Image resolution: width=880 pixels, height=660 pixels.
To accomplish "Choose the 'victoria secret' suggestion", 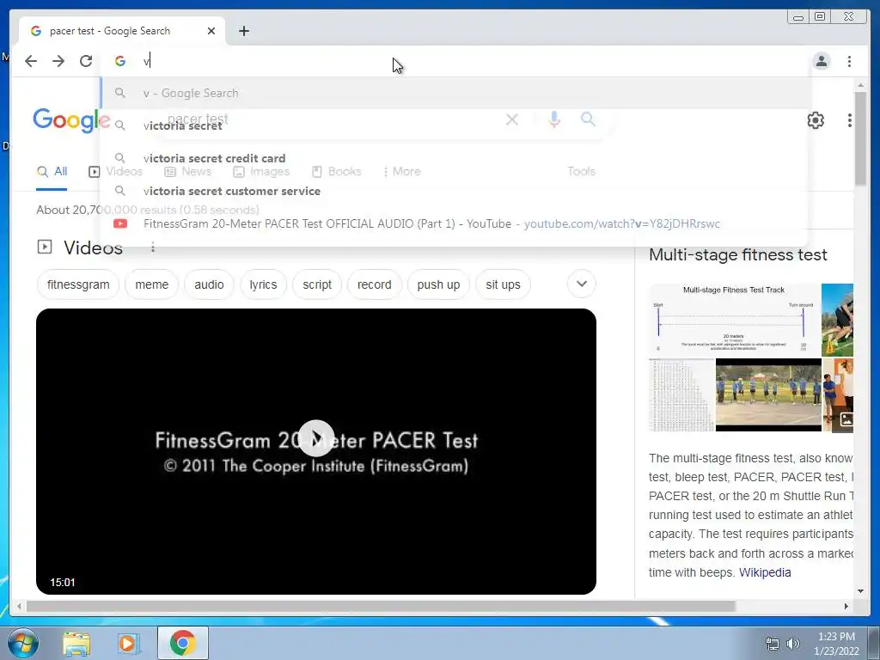I will pos(455,125).
